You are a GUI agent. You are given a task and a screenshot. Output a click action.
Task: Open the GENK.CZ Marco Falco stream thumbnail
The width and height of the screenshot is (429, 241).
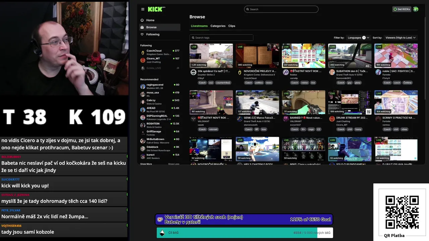coord(257,102)
